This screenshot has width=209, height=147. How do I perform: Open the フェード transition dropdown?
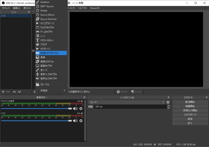[x=127, y=102]
